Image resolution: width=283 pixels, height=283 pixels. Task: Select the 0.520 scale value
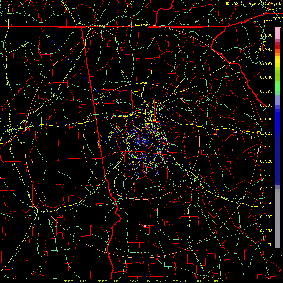(266, 161)
